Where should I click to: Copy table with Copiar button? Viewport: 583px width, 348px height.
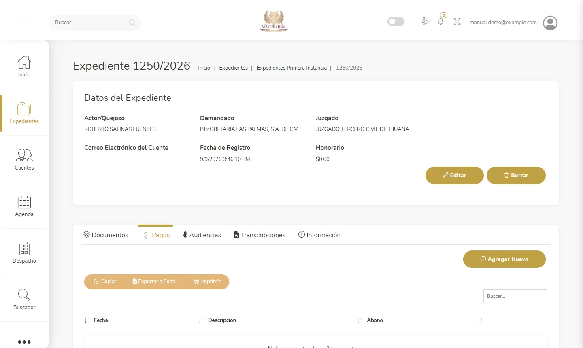tap(105, 282)
